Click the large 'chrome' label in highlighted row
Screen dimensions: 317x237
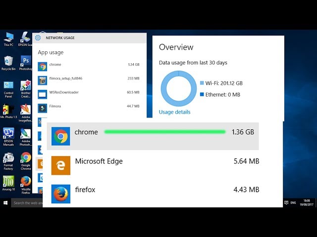[x=86, y=132]
